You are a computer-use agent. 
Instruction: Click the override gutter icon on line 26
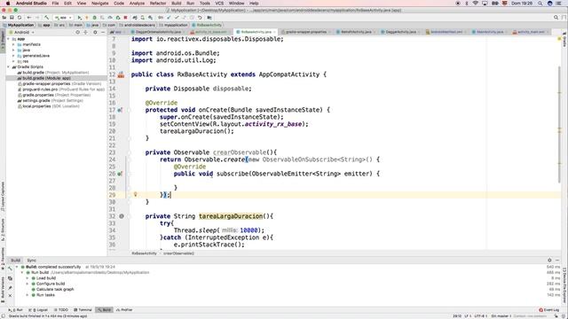(120, 174)
